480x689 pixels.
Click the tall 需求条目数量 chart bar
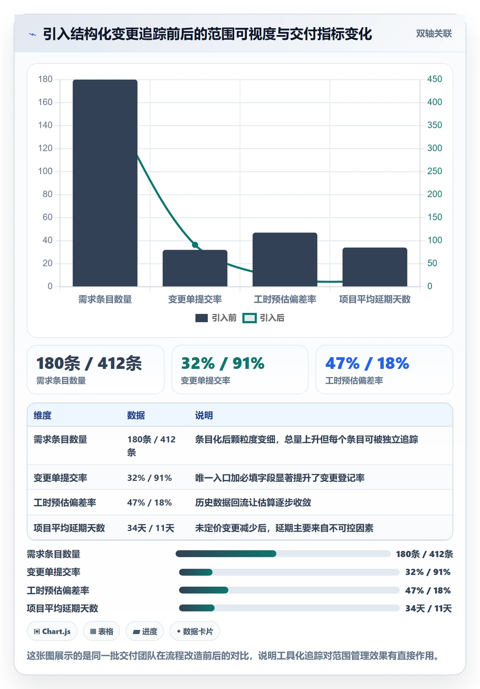[x=105, y=183]
